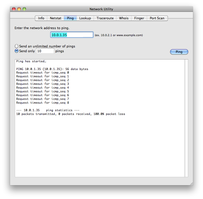Viewport: 203px width, 199px height.
Task: Zoom the window with the green button
Action: pos(24,9)
